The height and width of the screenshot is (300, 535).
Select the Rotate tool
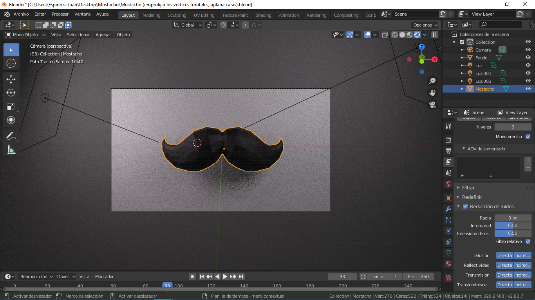tap(11, 93)
